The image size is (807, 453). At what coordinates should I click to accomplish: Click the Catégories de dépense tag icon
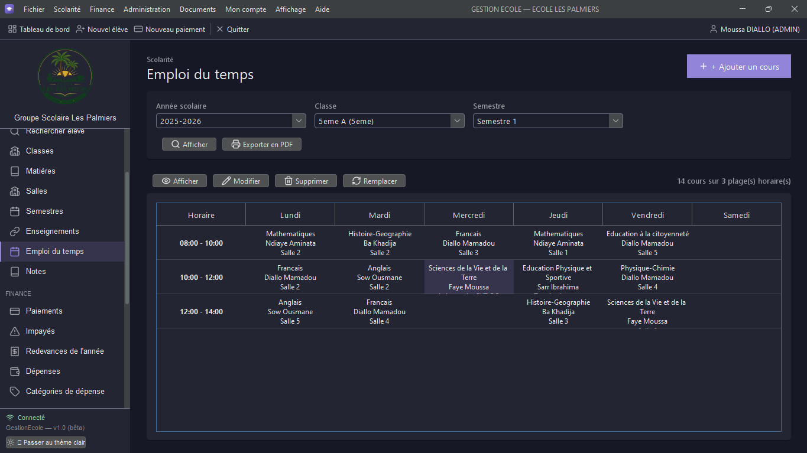coord(15,392)
